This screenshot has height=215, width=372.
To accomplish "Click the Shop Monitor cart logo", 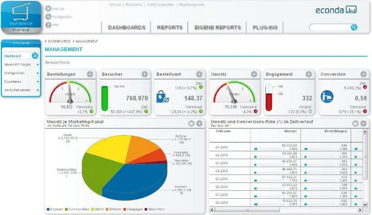I will point(20,14).
